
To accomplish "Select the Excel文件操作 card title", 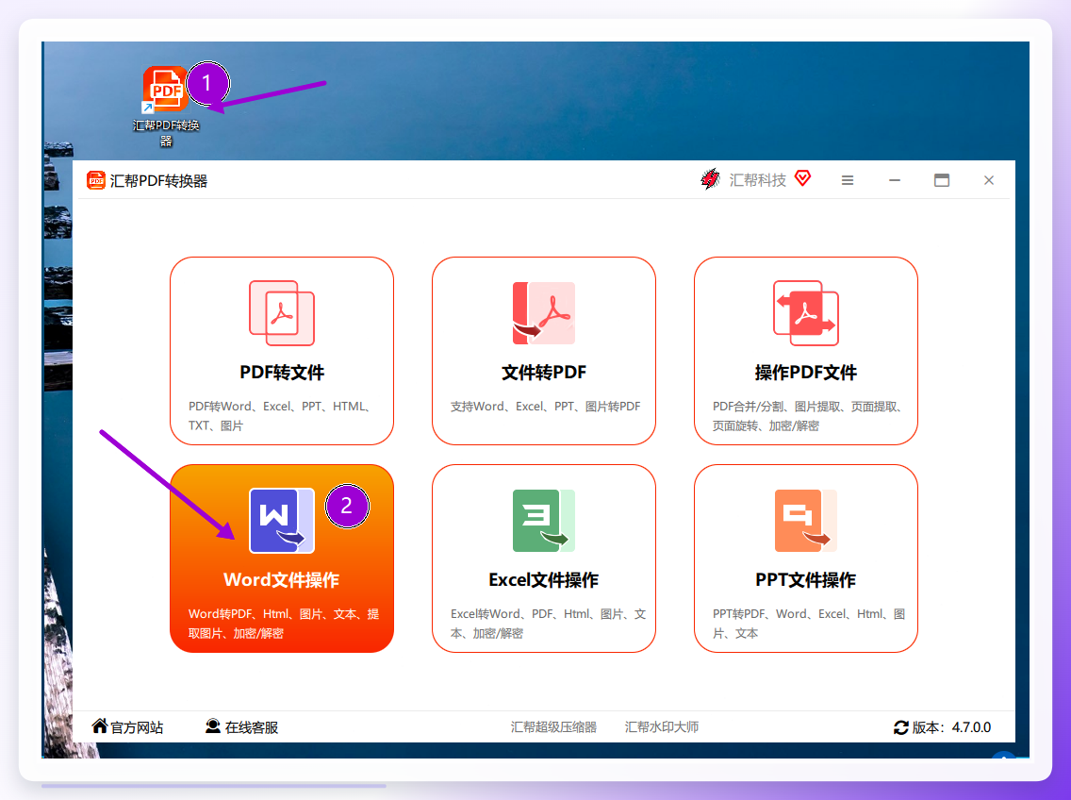I will click(x=544, y=580).
